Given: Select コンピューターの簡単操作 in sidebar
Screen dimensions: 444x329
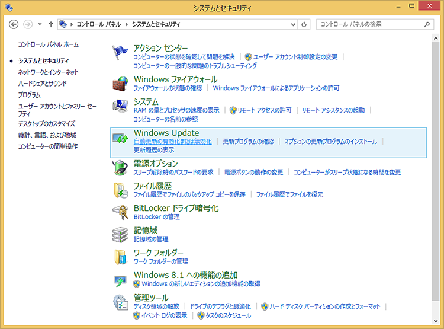Looking at the screenshot, I should tap(48, 146).
